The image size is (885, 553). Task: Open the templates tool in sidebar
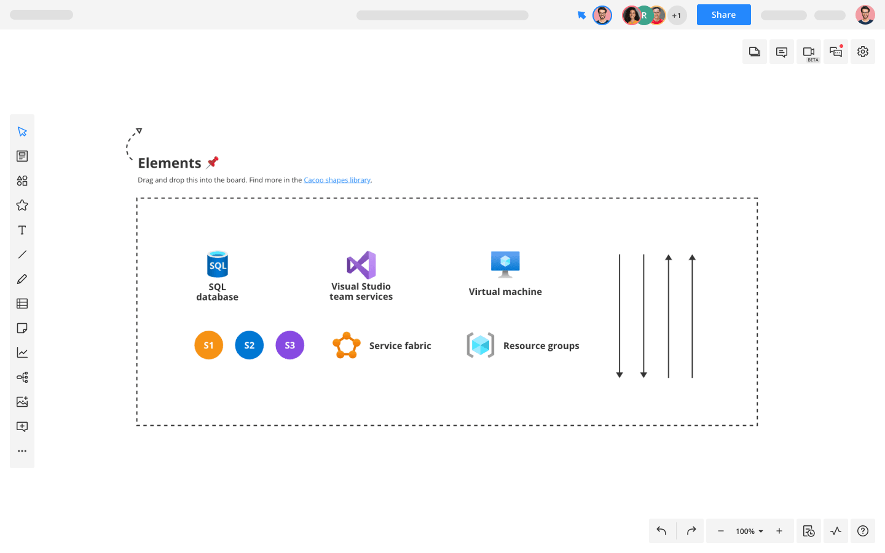click(22, 156)
